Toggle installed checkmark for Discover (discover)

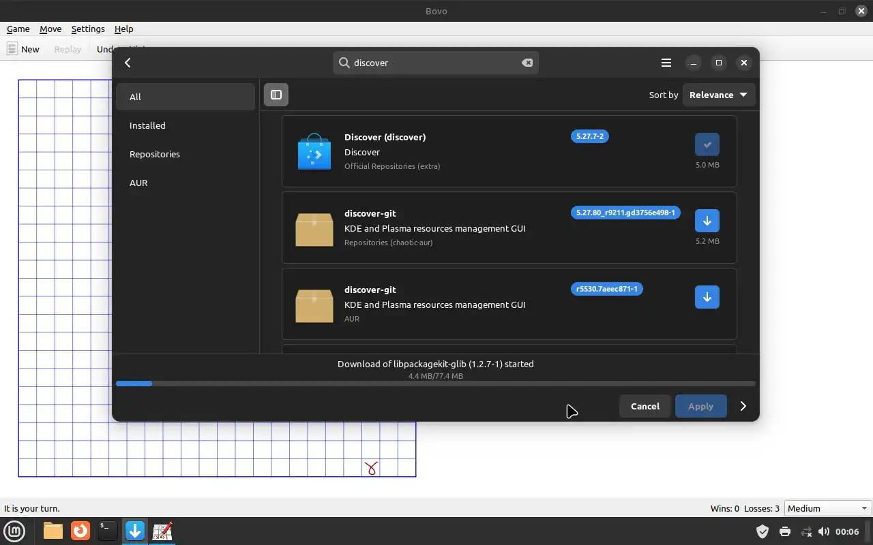[x=707, y=144]
